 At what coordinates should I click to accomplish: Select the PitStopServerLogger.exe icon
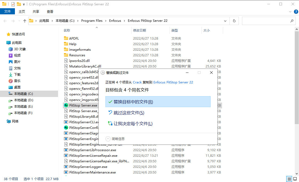coord(66,167)
